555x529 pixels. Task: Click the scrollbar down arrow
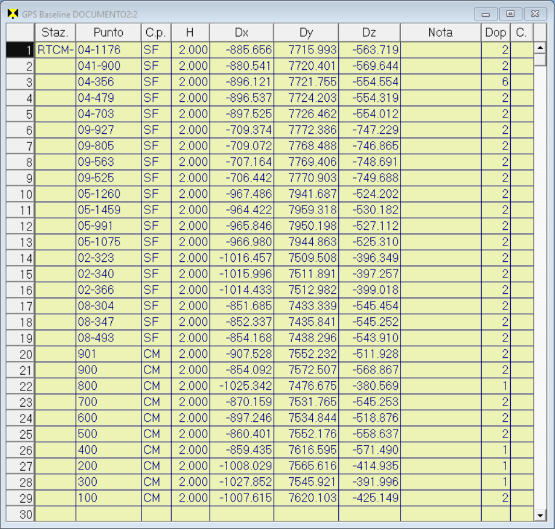click(x=540, y=515)
